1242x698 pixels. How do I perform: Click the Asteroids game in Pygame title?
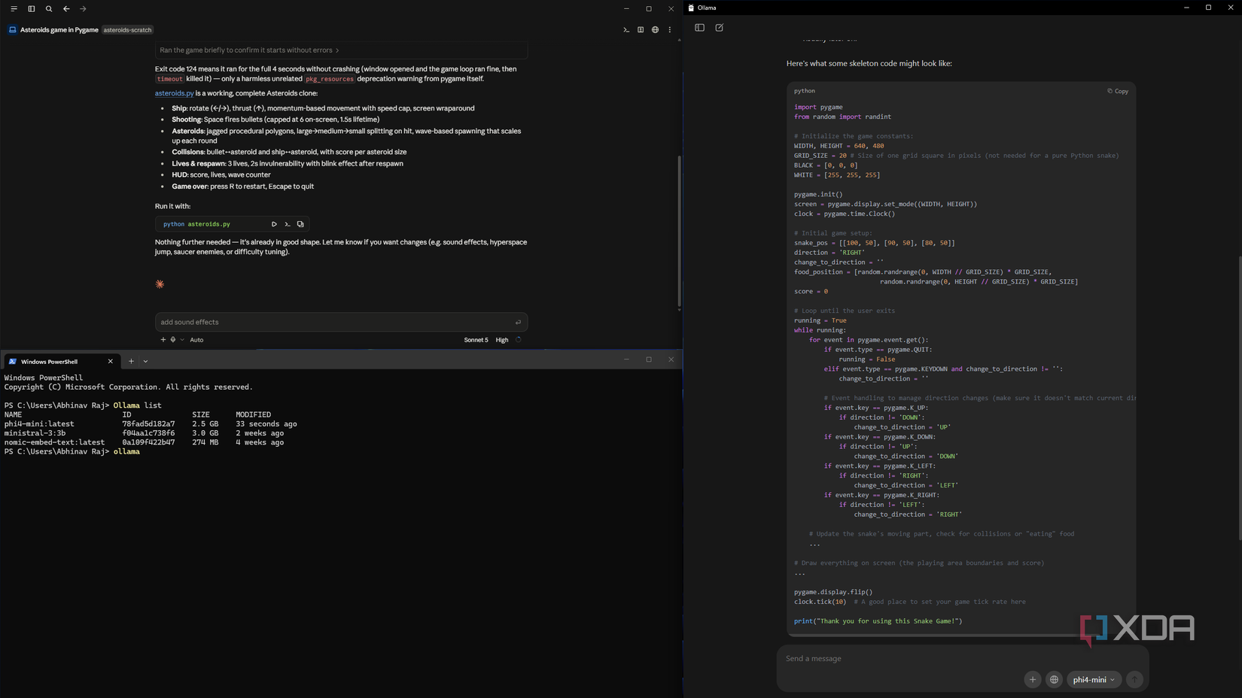[x=59, y=30]
